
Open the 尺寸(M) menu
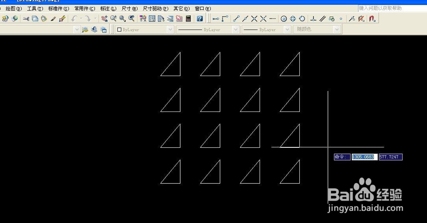(x=129, y=9)
